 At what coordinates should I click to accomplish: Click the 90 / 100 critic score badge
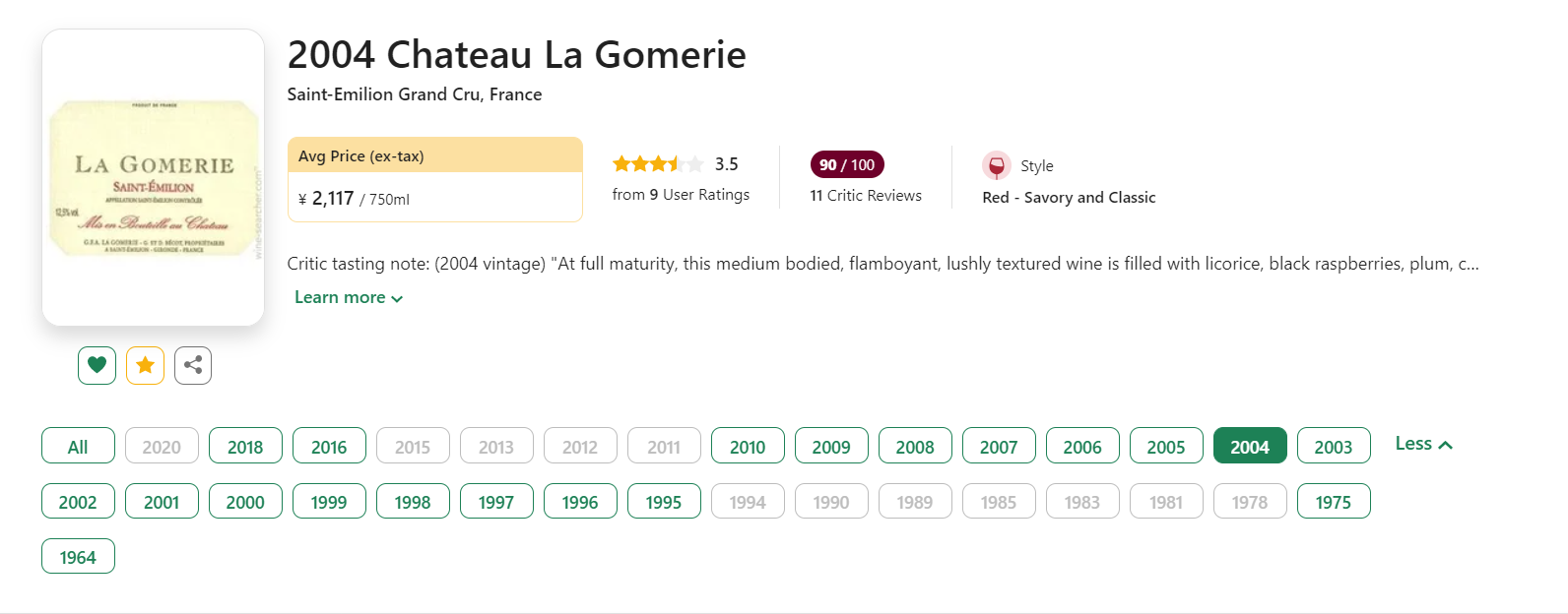click(x=846, y=164)
